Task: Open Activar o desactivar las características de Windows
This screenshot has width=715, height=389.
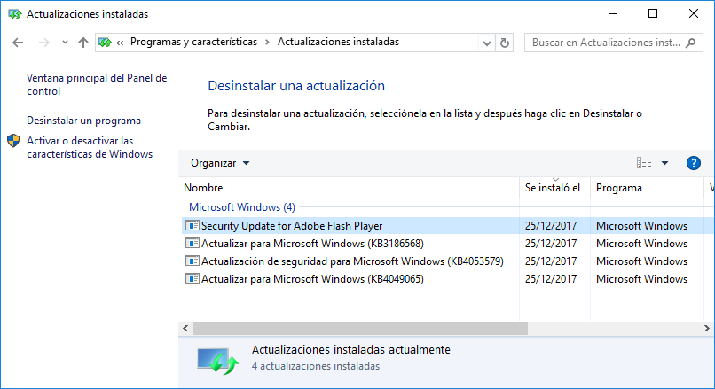Action: pyautogui.click(x=90, y=147)
